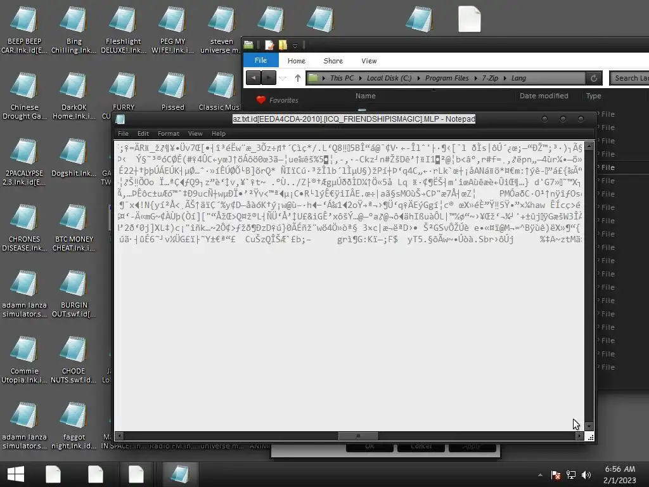Sort by Name column header
649x487 pixels.
(x=366, y=96)
